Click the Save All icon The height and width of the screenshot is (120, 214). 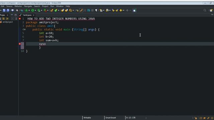point(8,10)
